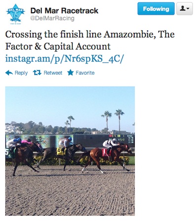
Task: Click the person icon in the user menu
Action: (x=183, y=8)
